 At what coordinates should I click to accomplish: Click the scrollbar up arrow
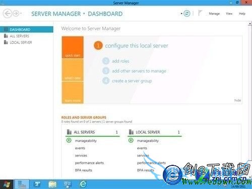point(250,24)
